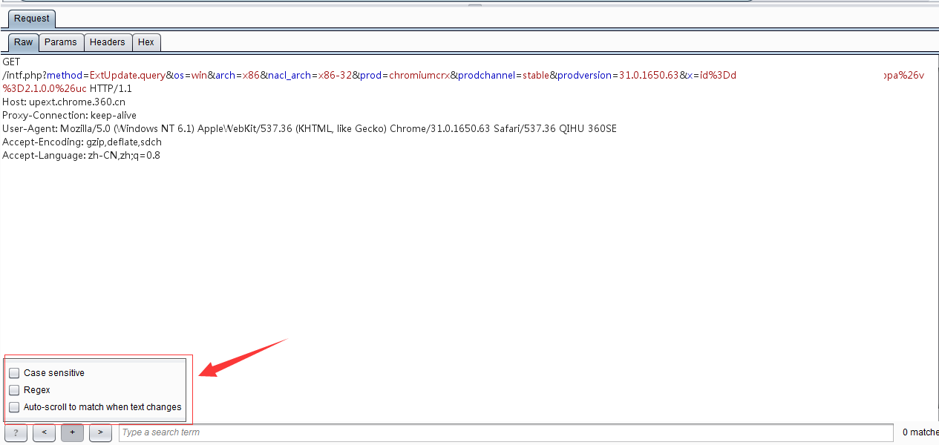Image resolution: width=939 pixels, height=445 pixels.
Task: Open the Params tab
Action: [61, 42]
